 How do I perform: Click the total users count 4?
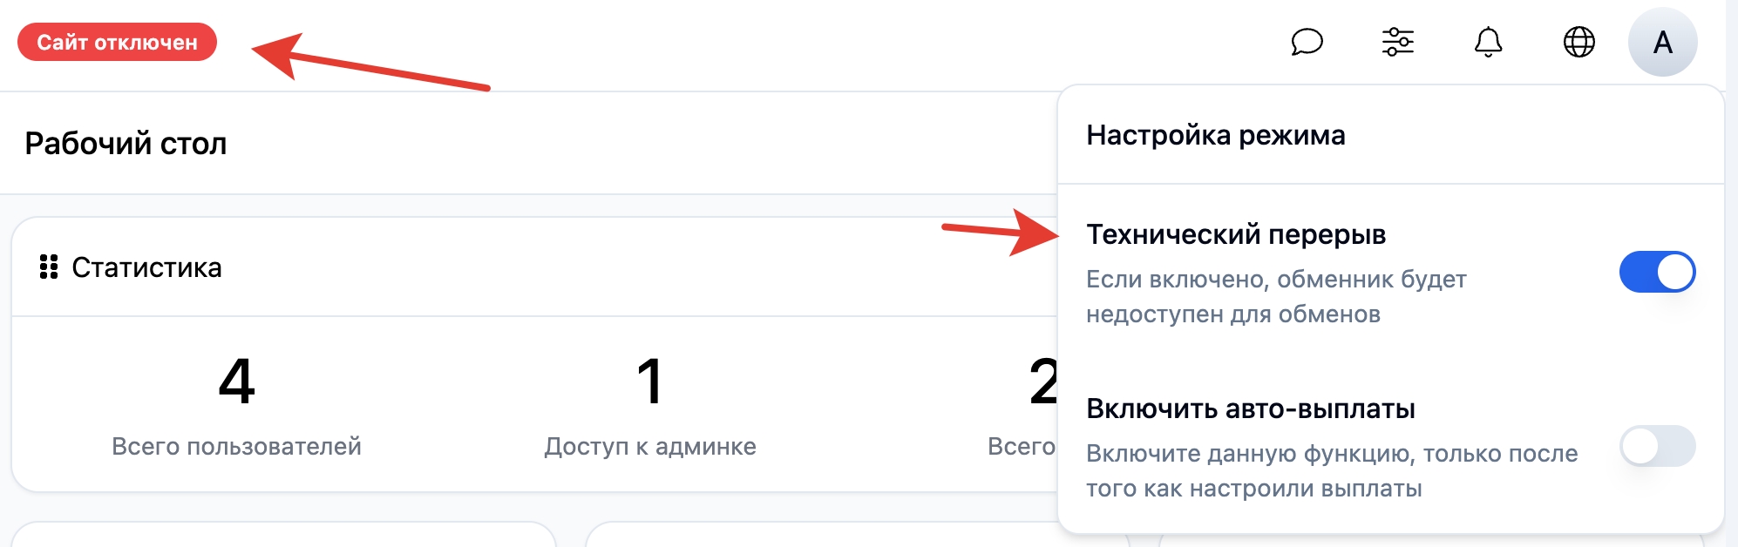pos(236,382)
